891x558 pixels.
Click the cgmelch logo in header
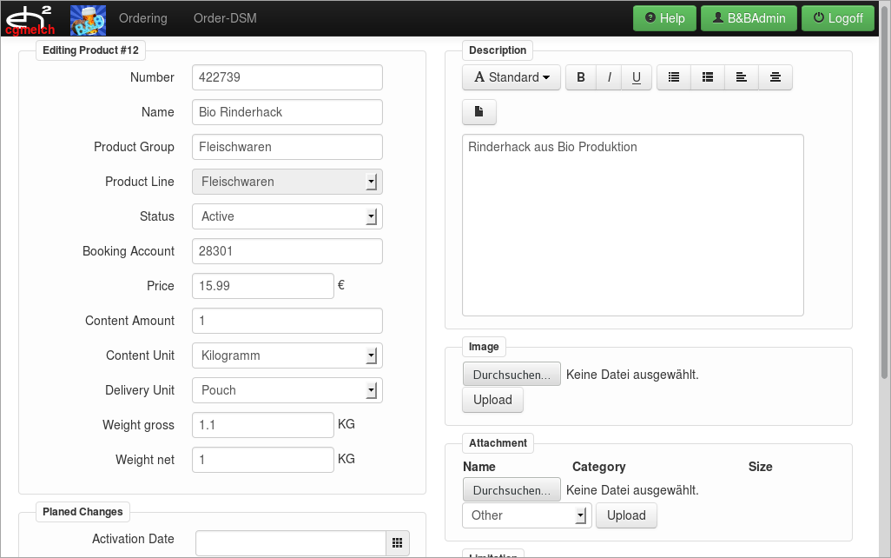(x=30, y=18)
